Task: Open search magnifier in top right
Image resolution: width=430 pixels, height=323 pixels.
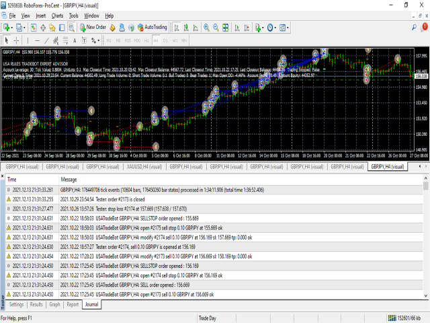Action: [414, 27]
